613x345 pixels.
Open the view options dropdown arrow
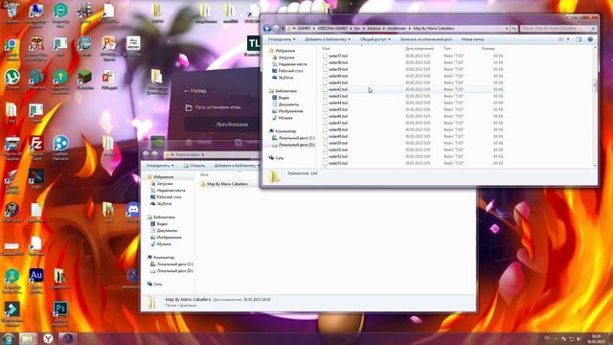(x=568, y=39)
